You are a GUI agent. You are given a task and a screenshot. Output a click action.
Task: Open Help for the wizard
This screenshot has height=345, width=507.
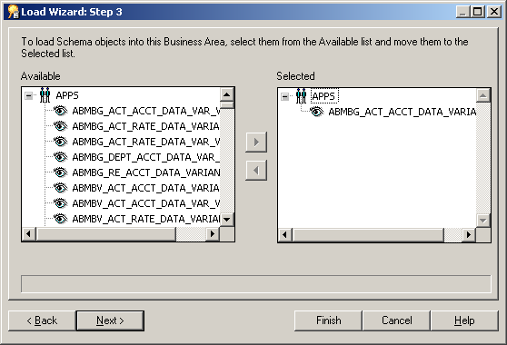464,320
